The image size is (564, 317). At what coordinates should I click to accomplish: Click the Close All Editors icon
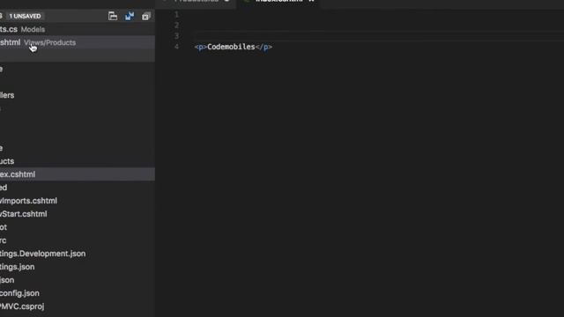pos(145,16)
